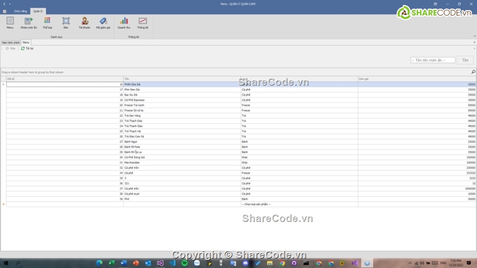Open Mã giảm giá discount codes

click(102, 21)
